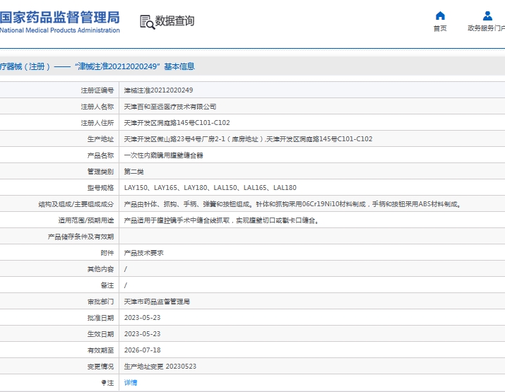Select approval department 天津市药品监督管理局
The image size is (505, 392).
[157, 302]
